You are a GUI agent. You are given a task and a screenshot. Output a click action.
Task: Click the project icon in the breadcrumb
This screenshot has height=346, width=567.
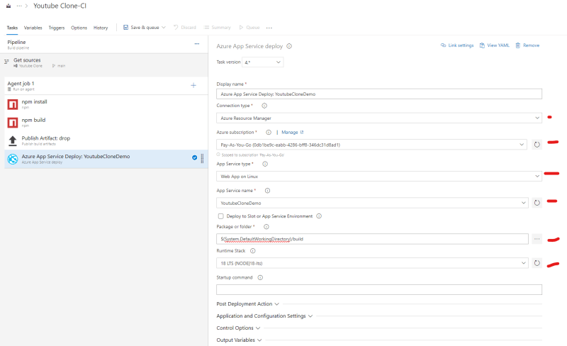[x=9, y=6]
